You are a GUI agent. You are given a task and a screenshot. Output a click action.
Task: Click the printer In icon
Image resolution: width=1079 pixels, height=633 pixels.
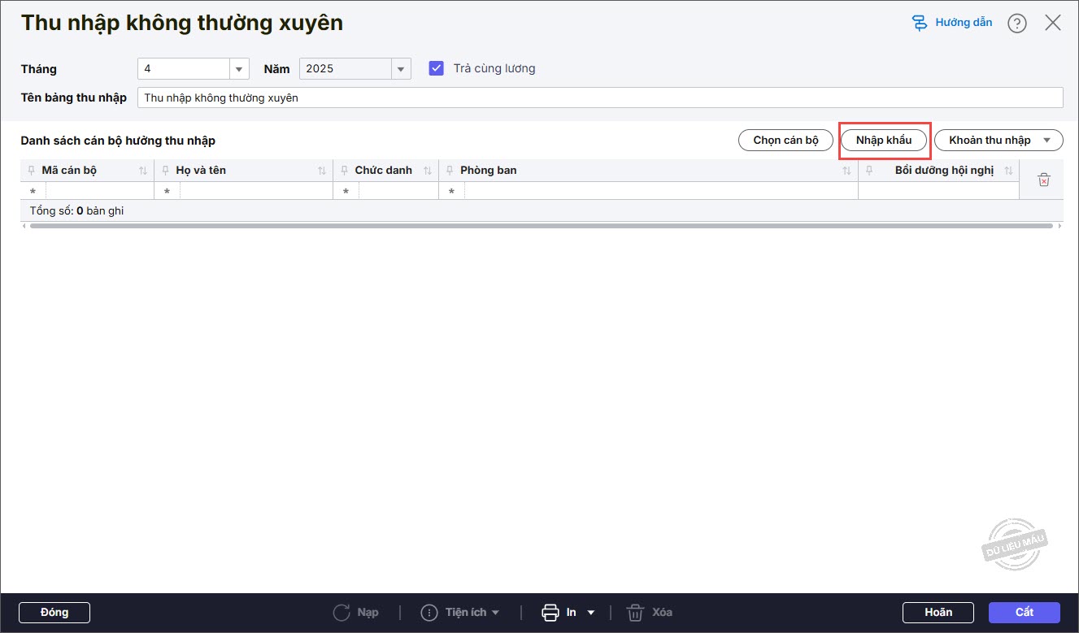[x=550, y=612]
